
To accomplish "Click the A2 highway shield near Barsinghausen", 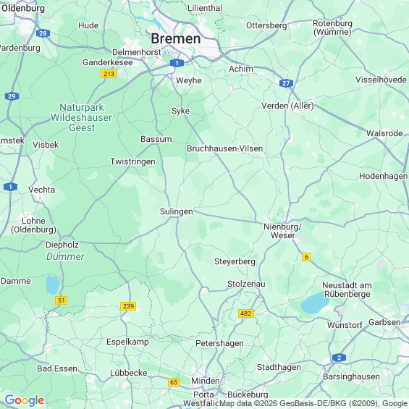I will [339, 358].
